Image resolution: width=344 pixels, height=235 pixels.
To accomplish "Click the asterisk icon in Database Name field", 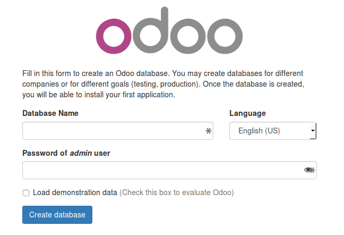I will pyautogui.click(x=209, y=131).
